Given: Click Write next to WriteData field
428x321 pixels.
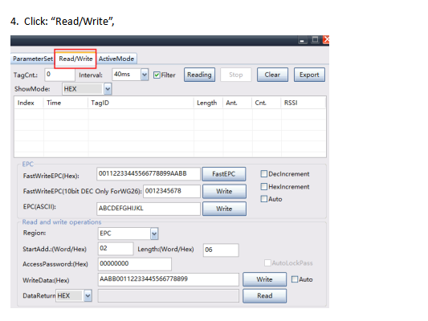Looking at the screenshot, I should click(265, 279).
